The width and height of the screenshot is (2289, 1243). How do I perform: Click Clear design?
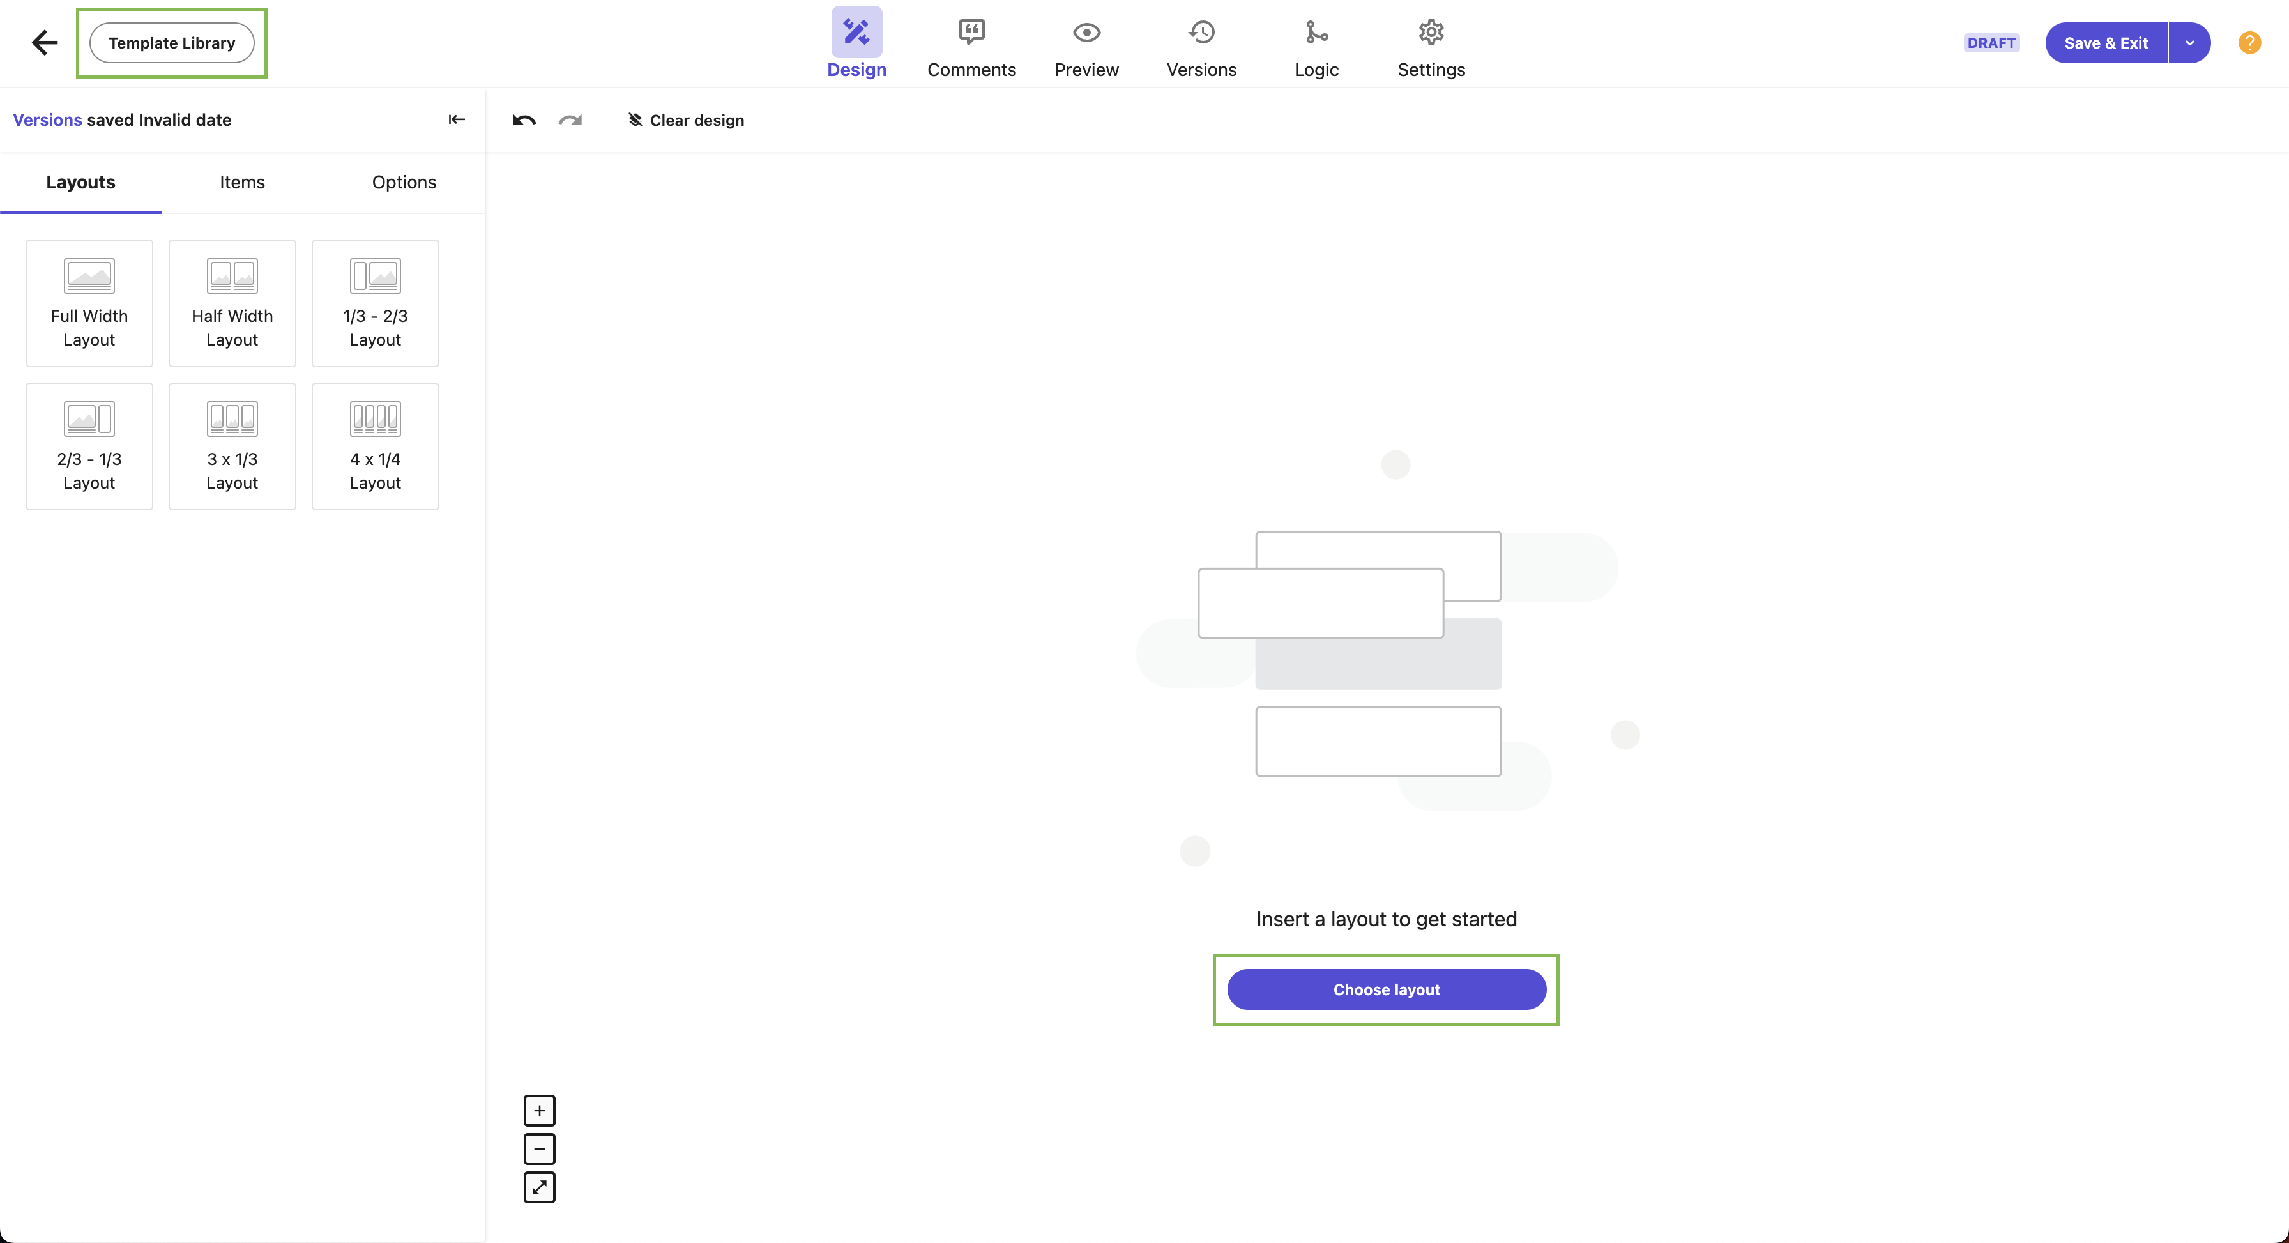tap(686, 120)
